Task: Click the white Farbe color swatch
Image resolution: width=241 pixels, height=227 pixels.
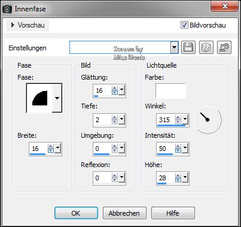Action: click(x=170, y=91)
